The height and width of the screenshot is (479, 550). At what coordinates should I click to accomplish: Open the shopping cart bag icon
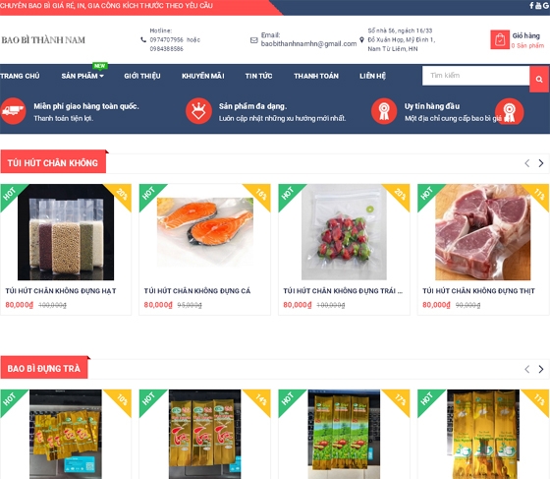pyautogui.click(x=500, y=39)
